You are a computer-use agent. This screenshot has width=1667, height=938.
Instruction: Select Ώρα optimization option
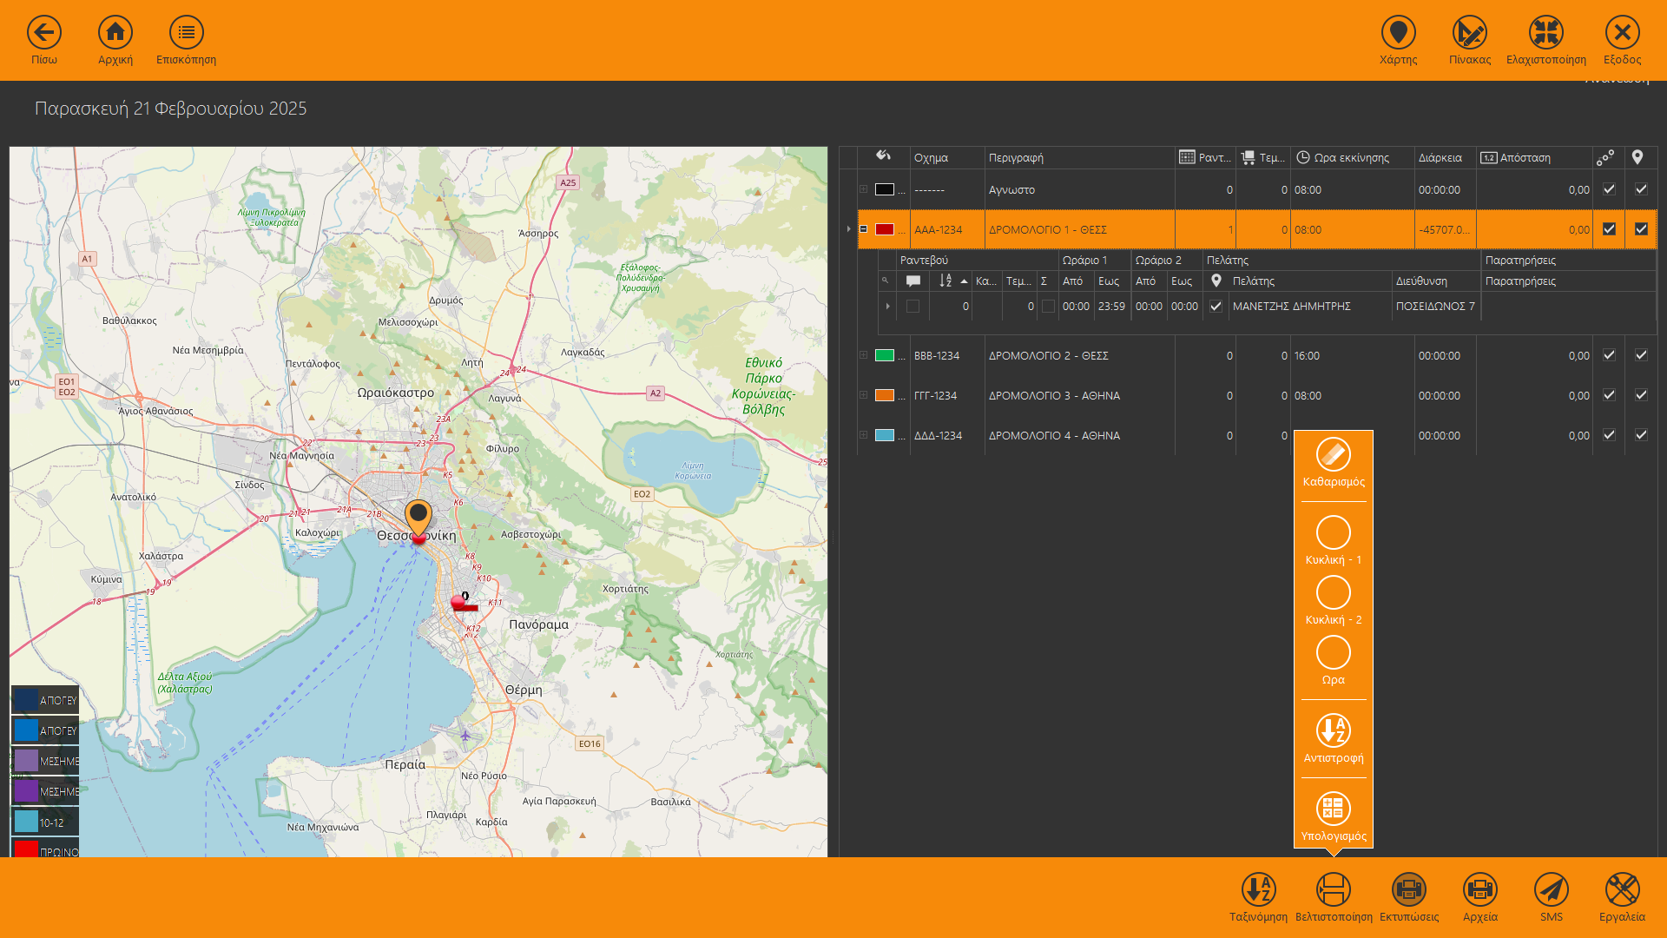click(x=1334, y=661)
